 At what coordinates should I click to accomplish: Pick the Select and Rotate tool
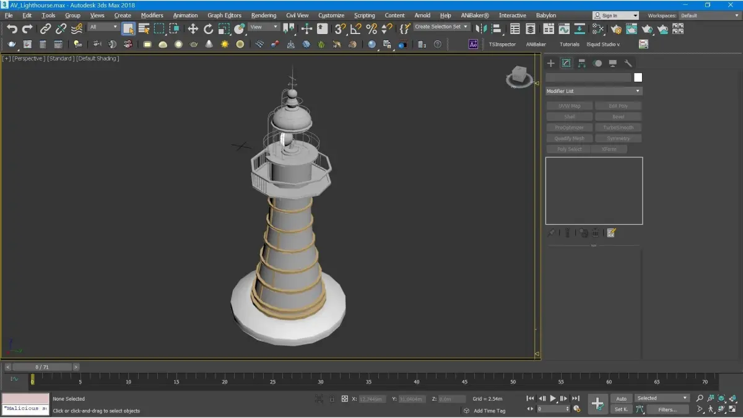coord(208,28)
